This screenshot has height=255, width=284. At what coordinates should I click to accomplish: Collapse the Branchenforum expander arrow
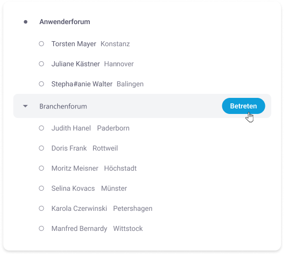pos(26,106)
